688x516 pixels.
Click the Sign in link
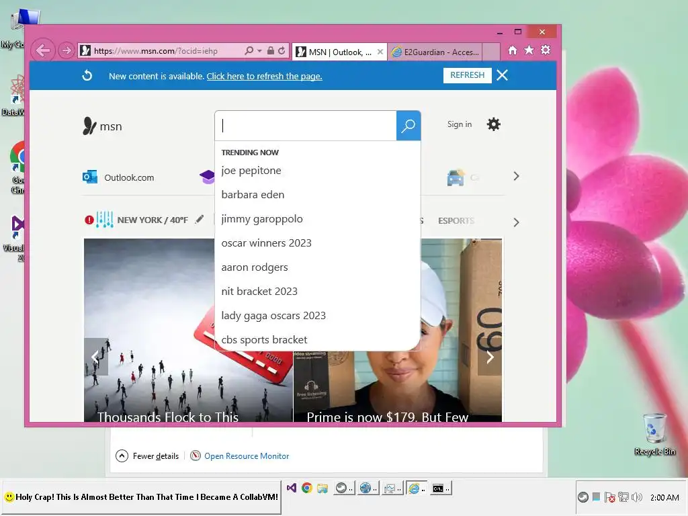[x=460, y=124]
